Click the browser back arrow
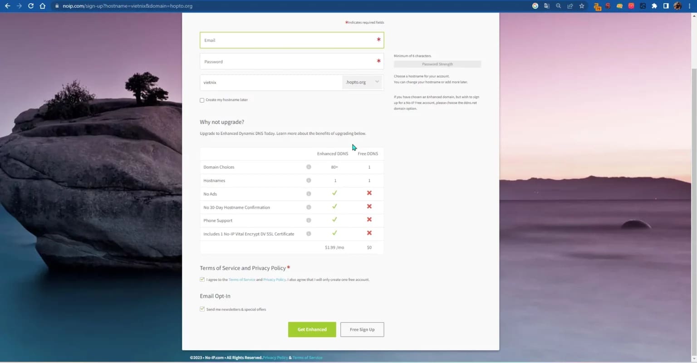 click(x=7, y=6)
